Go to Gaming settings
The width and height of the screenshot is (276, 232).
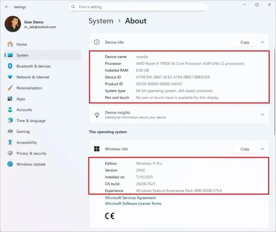point(42,132)
